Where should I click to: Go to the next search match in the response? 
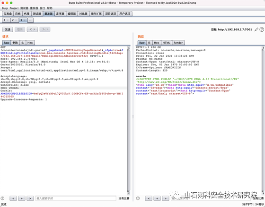(x=166, y=198)
